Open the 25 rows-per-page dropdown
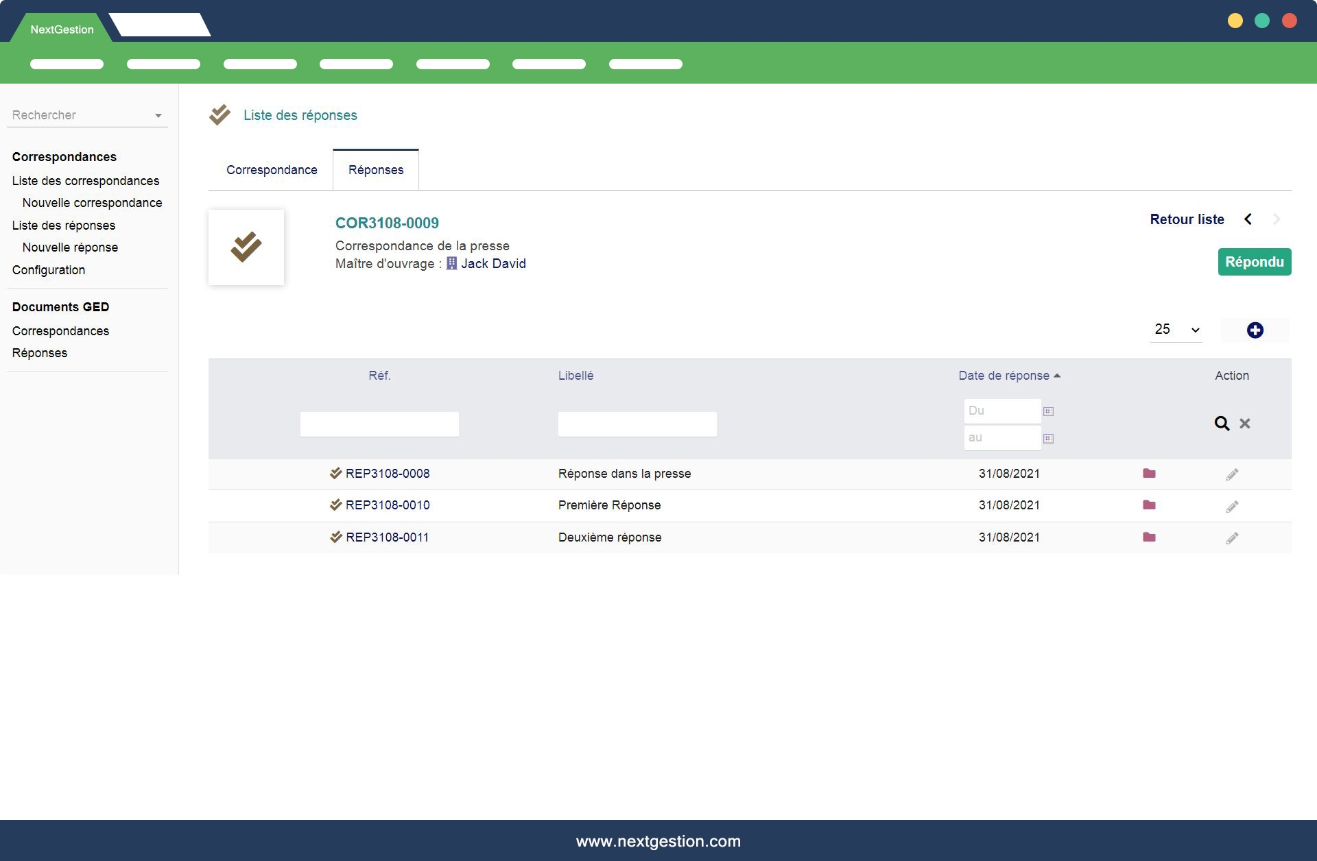Image resolution: width=1317 pixels, height=861 pixels. point(1176,330)
